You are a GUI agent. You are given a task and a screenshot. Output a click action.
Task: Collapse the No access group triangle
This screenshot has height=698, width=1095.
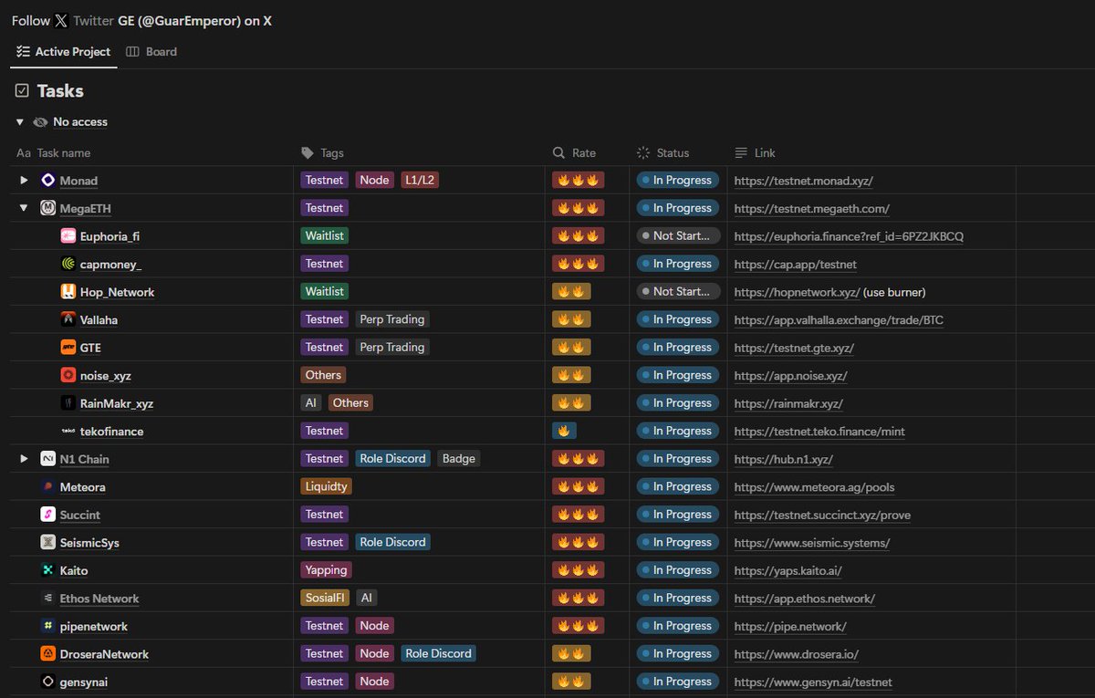tap(19, 122)
